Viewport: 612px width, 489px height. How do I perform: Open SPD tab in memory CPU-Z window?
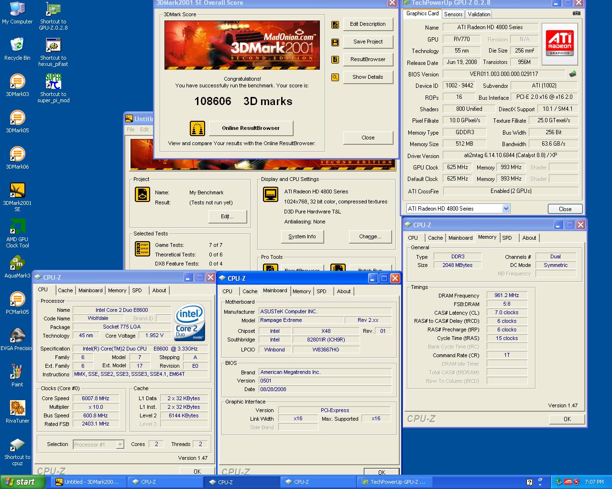point(507,238)
